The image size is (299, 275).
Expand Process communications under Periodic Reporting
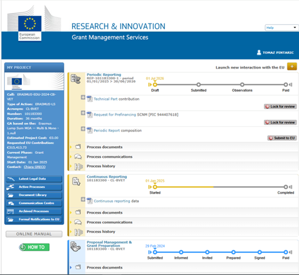(x=71, y=156)
